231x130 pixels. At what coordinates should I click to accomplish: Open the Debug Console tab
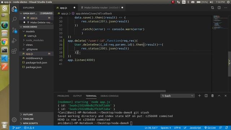point(109,96)
